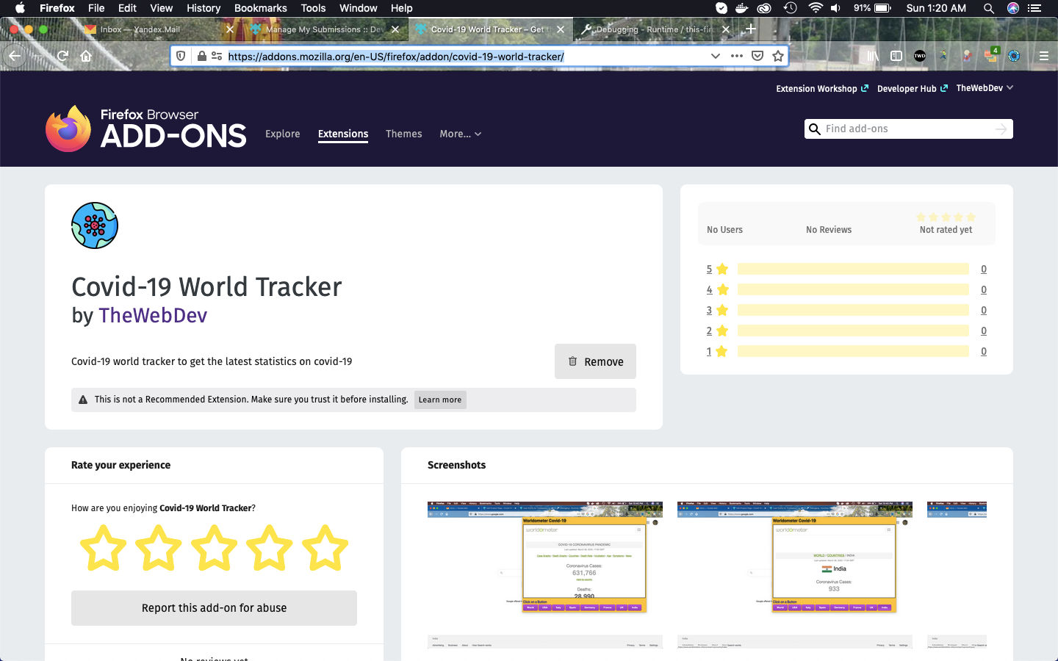Toggle the sidebar view icon
1058x661 pixels.
tap(896, 56)
